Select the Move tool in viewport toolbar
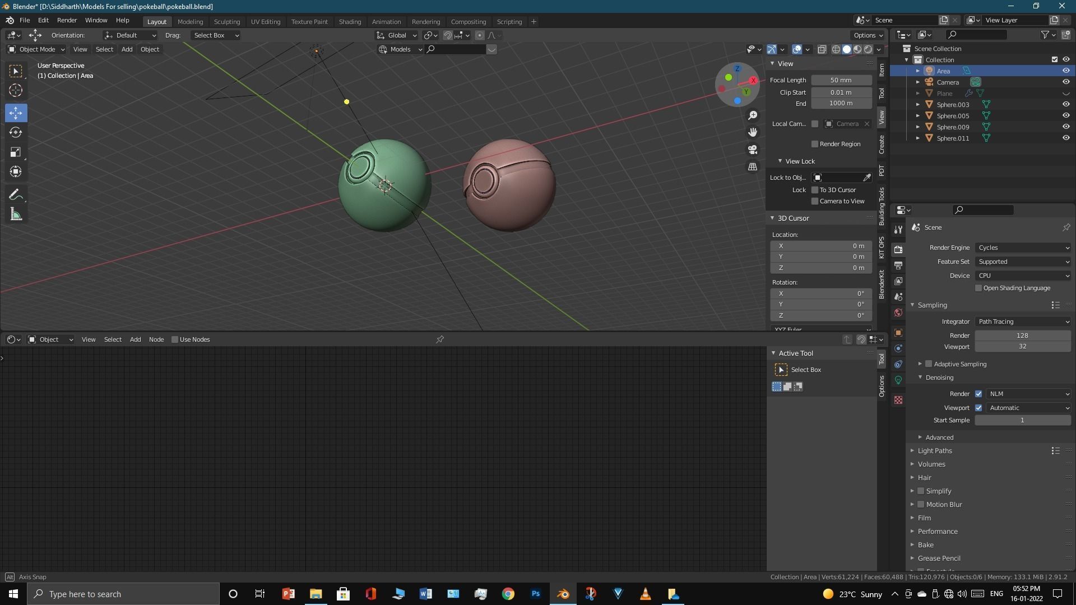The width and height of the screenshot is (1076, 605). tap(16, 113)
